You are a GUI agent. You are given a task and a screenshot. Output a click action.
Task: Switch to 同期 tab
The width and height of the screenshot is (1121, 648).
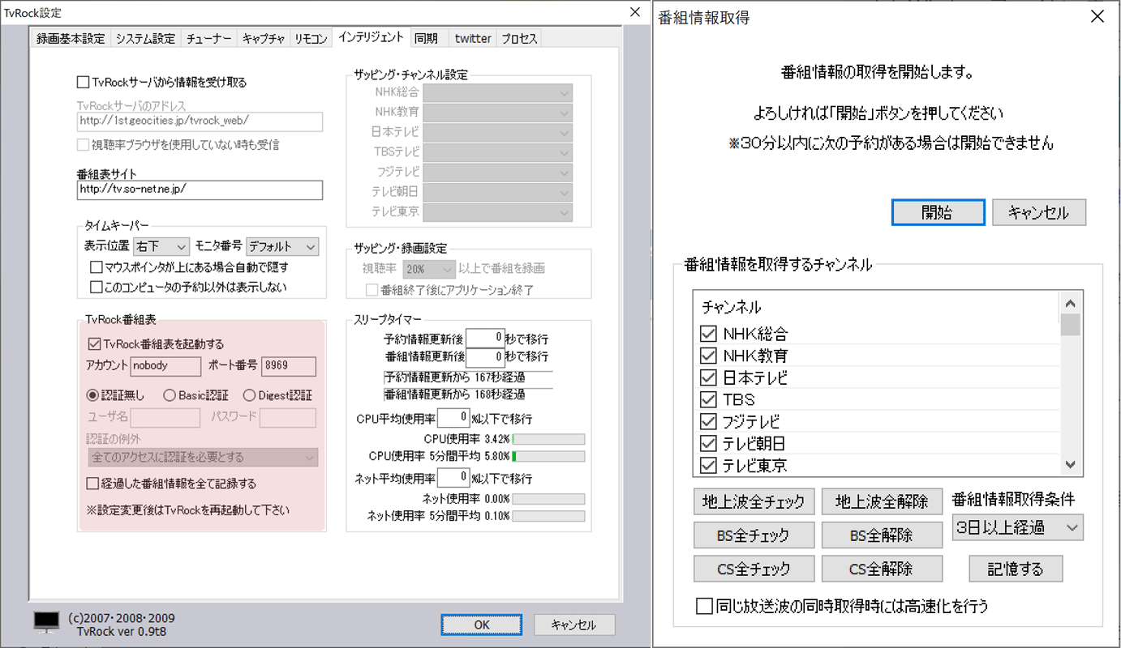426,38
